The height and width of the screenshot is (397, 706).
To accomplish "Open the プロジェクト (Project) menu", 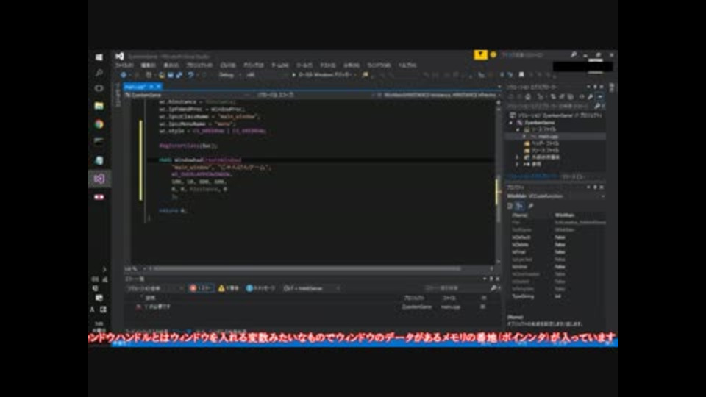I will pyautogui.click(x=199, y=65).
